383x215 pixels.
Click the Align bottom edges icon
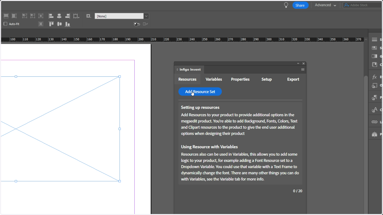(x=68, y=24)
